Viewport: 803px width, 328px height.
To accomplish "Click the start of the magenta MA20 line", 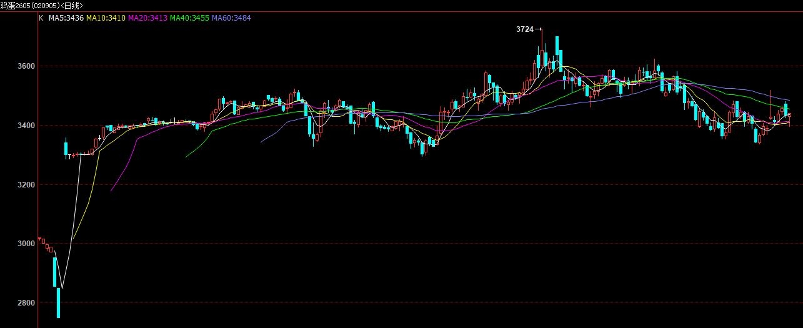I will click(111, 191).
